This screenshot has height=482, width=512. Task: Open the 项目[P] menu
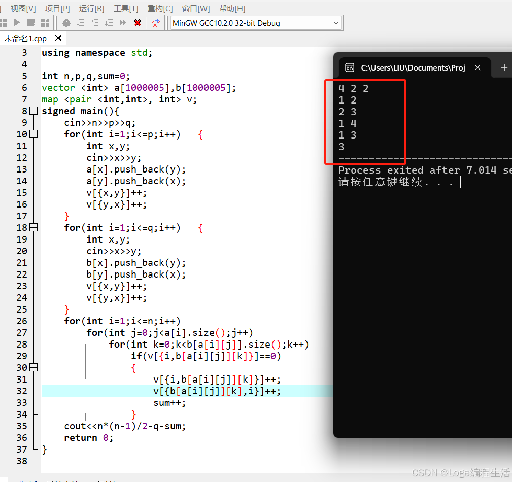tap(57, 9)
